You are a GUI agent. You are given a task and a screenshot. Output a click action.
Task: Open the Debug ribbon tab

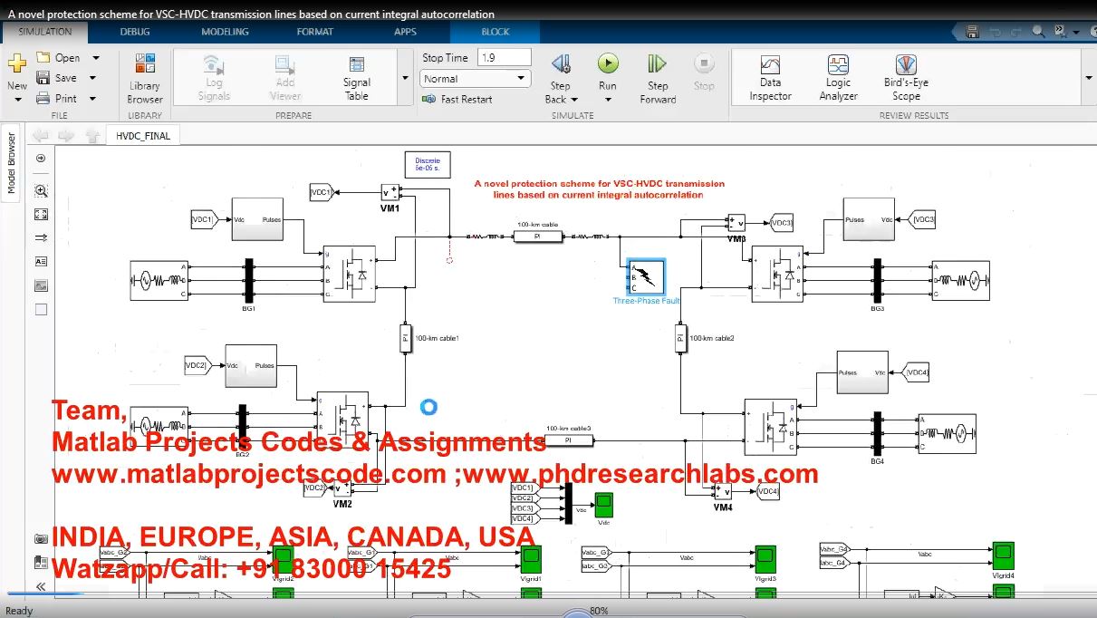pyautogui.click(x=136, y=32)
